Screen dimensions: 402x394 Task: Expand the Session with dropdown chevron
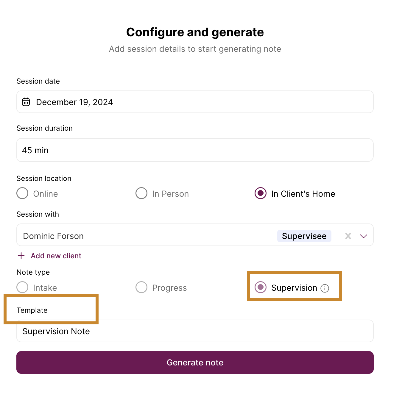[x=363, y=236]
